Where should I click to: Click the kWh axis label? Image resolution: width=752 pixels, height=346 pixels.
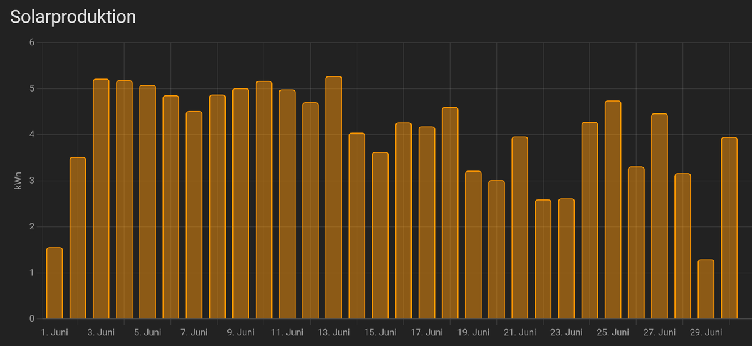[18, 181]
